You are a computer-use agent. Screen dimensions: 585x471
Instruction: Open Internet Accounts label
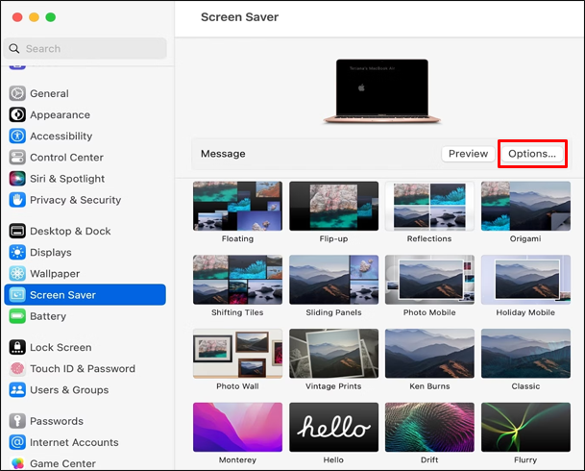point(74,442)
